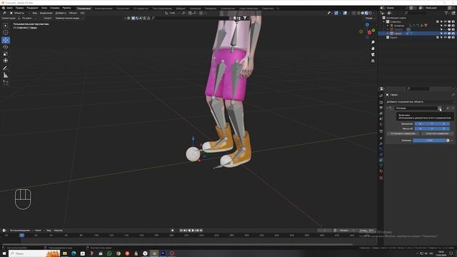Open the Render properties tab
Screen dimensions: 457x257
tap(381, 102)
